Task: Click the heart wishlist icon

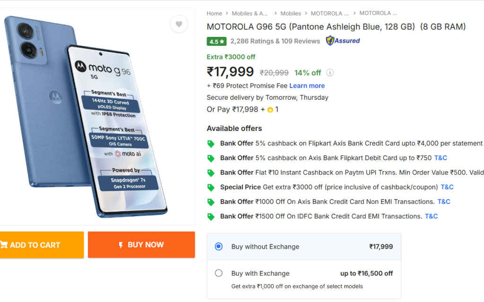Action: [x=179, y=24]
